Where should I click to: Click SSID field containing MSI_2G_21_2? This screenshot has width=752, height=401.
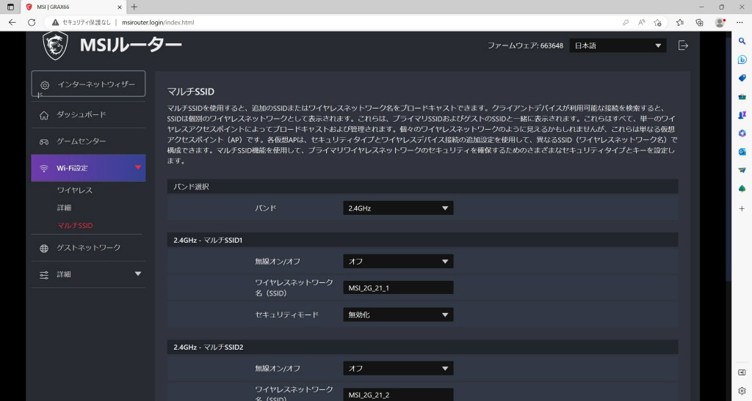(398, 395)
